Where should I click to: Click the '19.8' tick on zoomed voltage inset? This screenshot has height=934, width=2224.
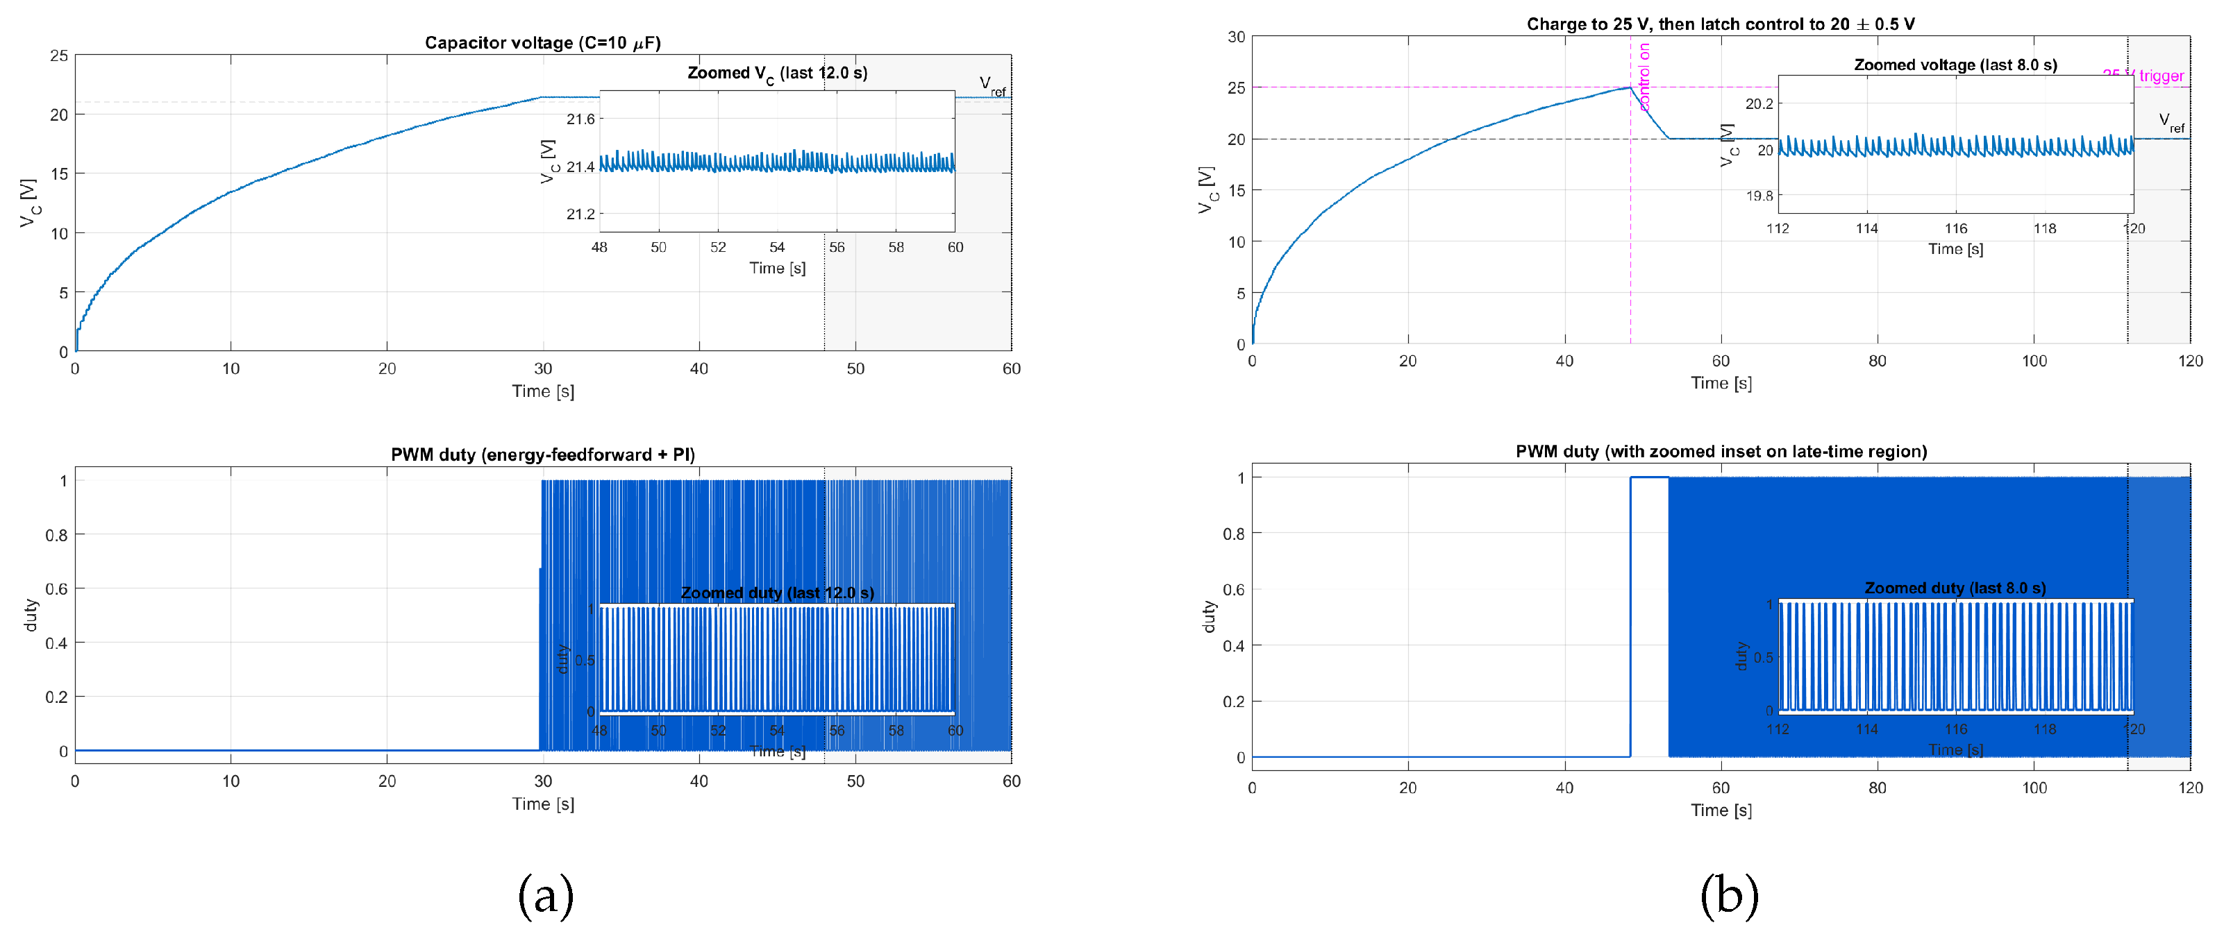[1759, 196]
